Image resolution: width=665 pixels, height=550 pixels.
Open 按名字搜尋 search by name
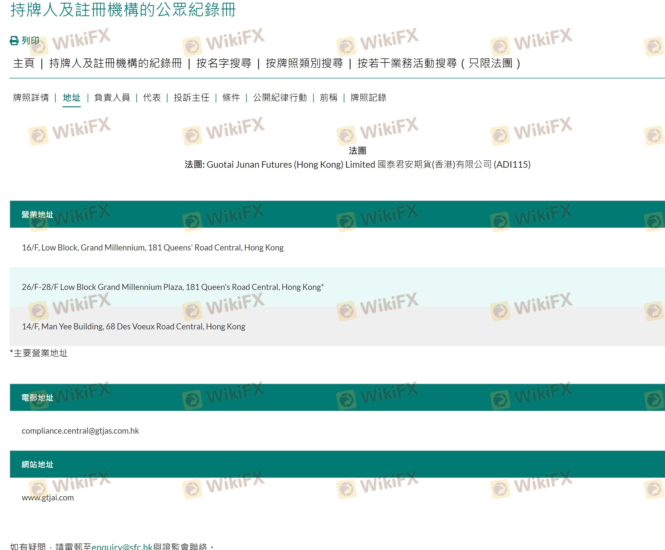224,63
